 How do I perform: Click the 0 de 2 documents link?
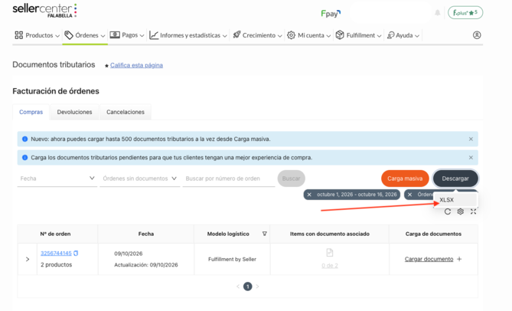point(329,266)
